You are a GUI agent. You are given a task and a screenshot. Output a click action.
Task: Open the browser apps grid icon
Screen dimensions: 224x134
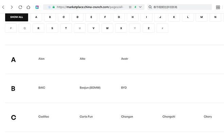point(218,7)
